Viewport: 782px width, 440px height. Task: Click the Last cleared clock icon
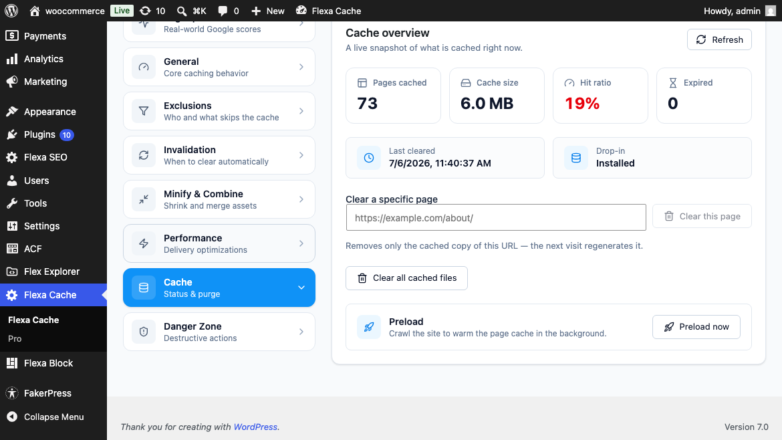[x=369, y=158]
